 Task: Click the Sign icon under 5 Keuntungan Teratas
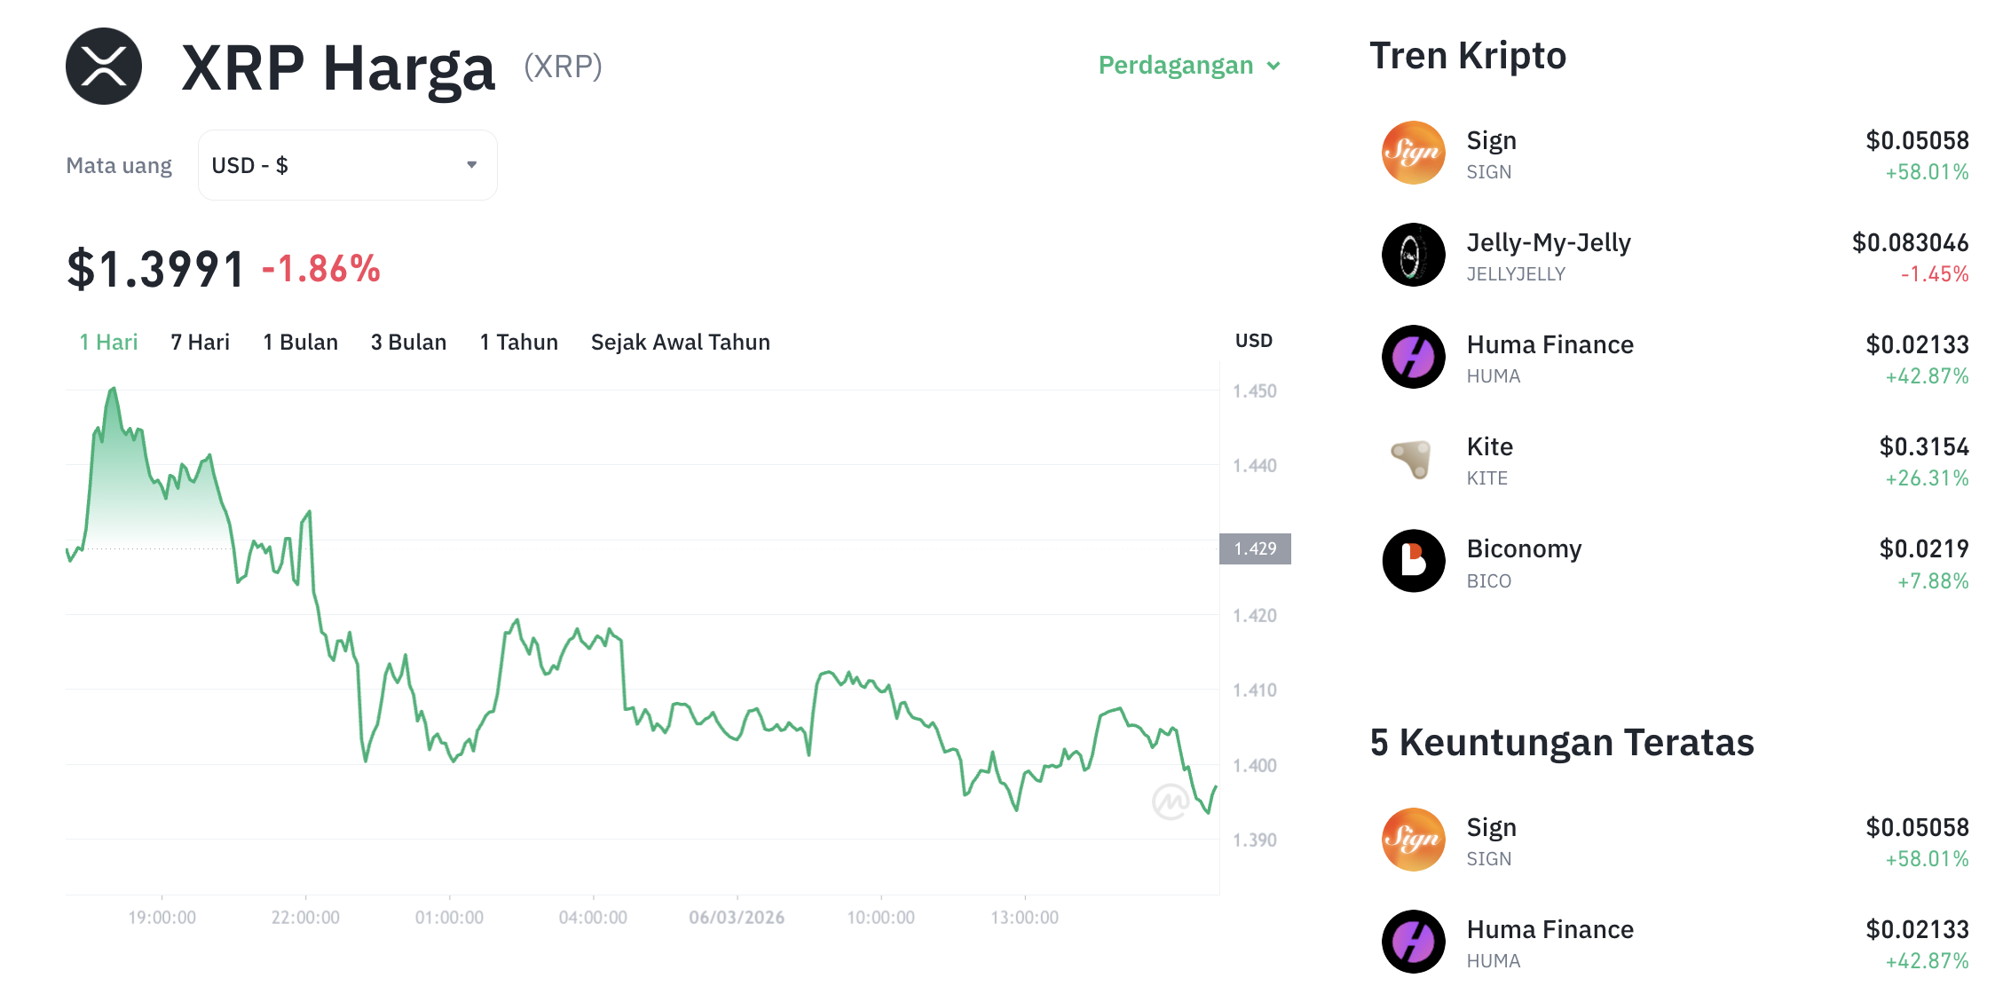pos(1413,840)
